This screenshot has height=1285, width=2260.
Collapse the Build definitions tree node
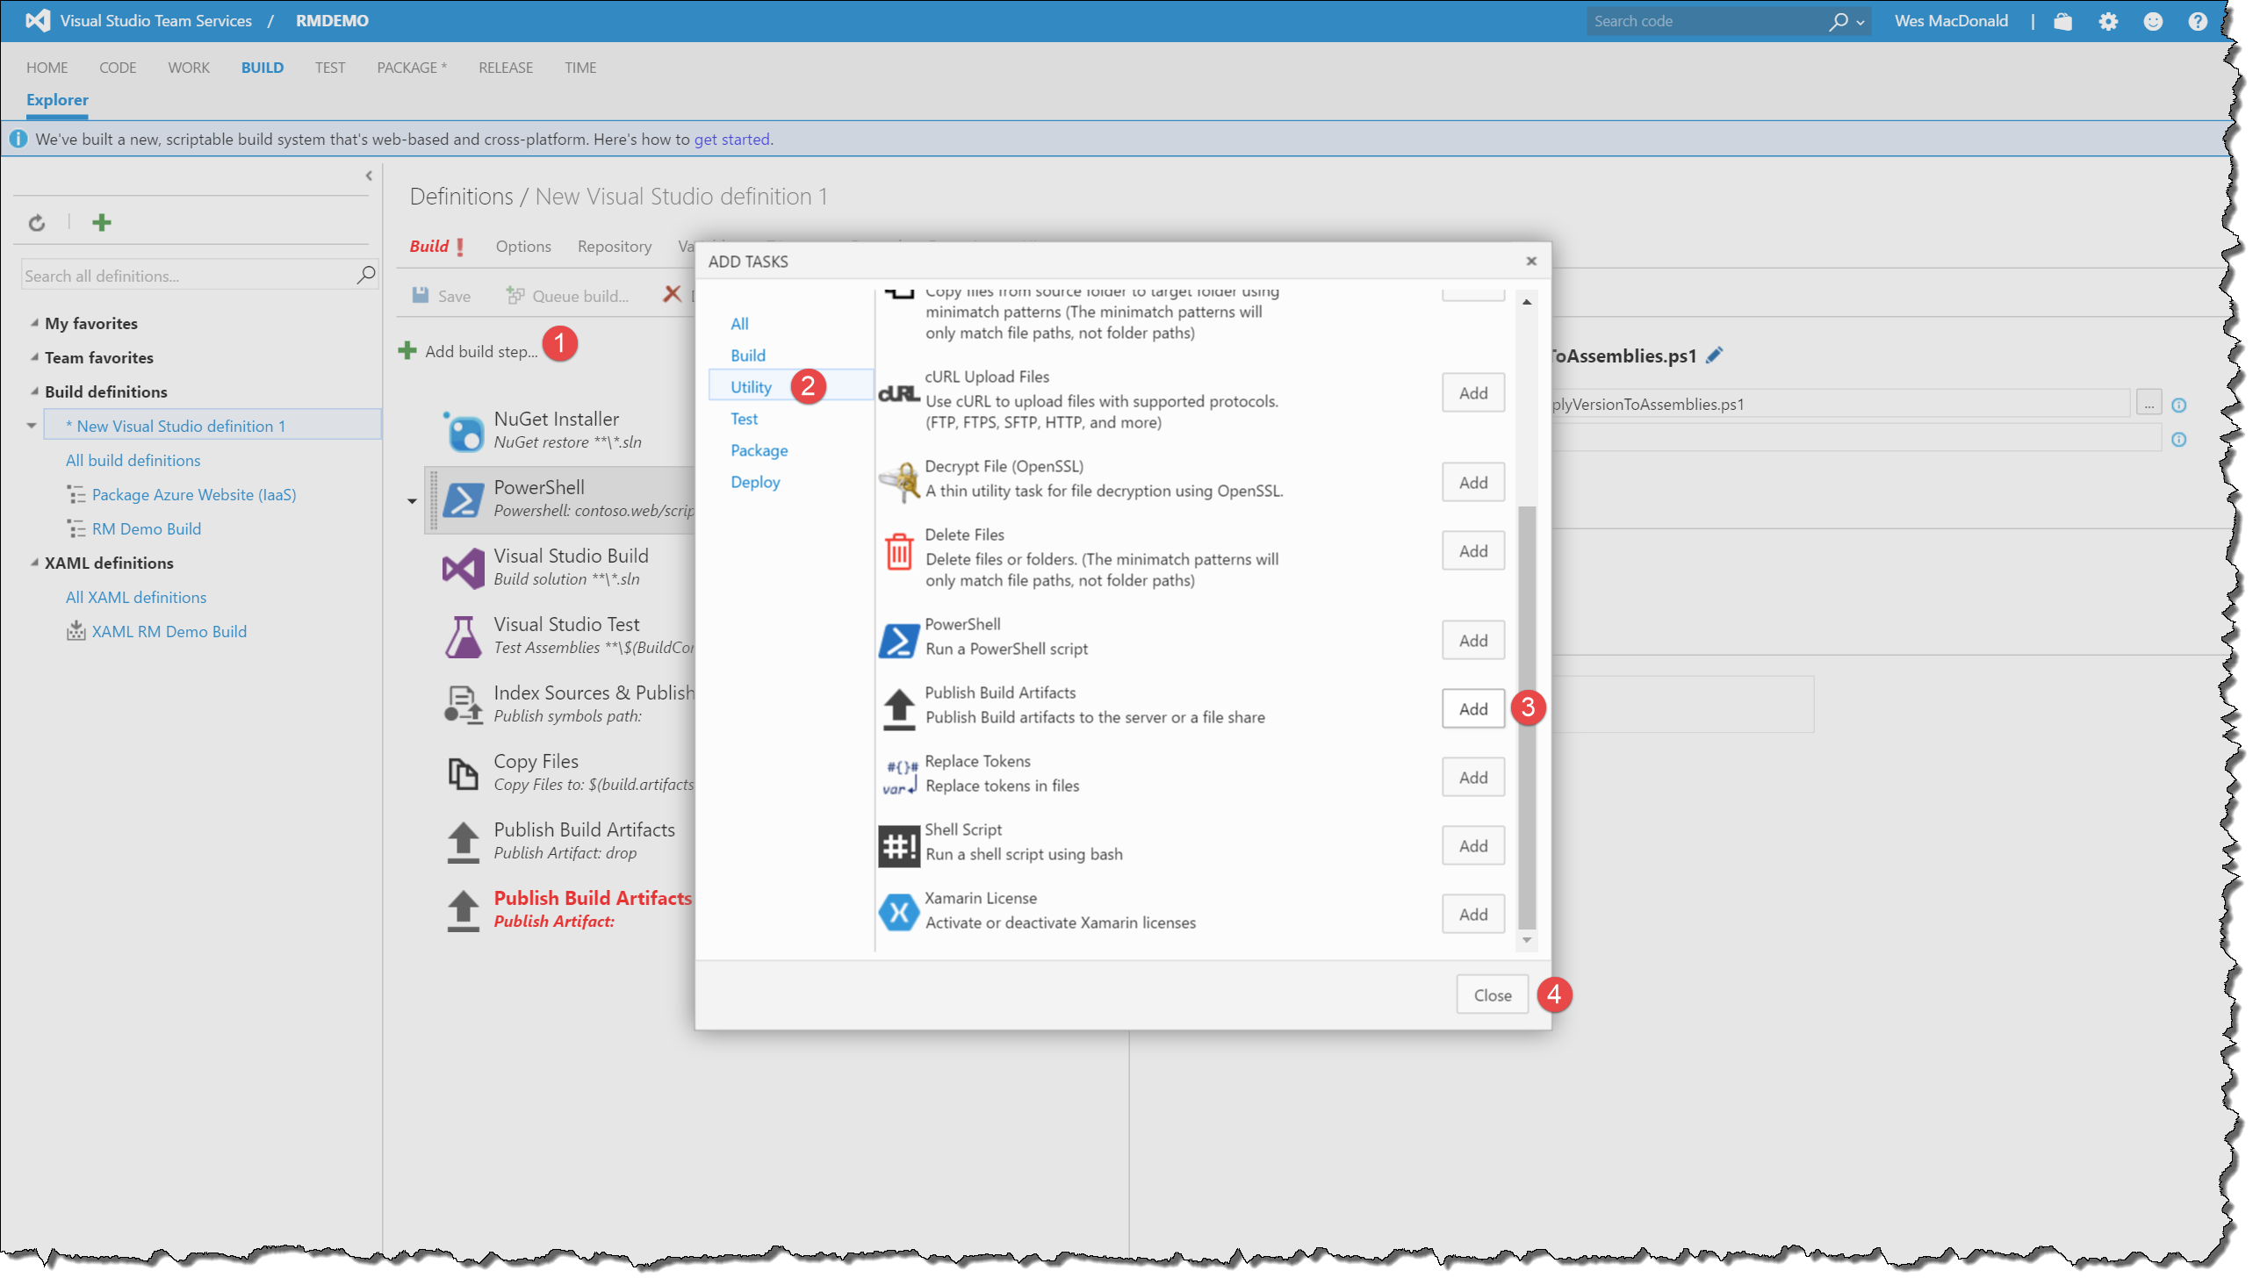[34, 391]
